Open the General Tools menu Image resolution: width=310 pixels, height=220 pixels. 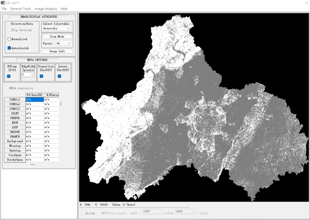pyautogui.click(x=20, y=9)
